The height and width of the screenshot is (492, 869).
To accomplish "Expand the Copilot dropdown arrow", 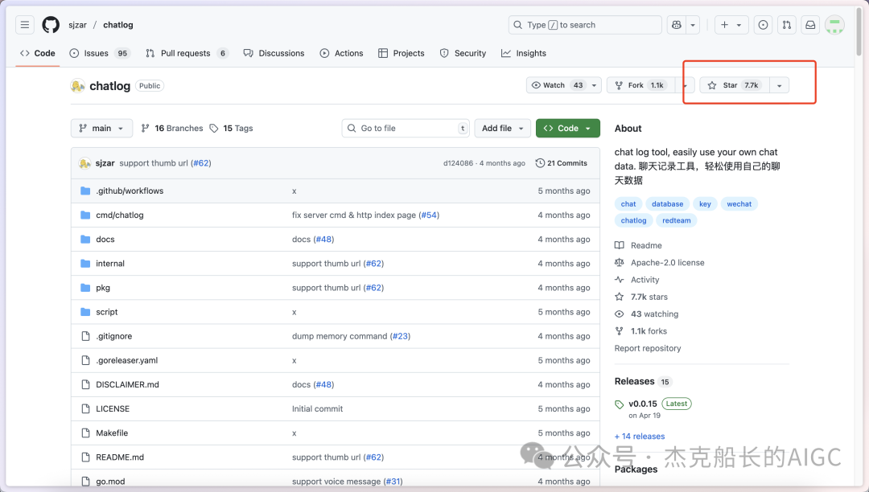I will (x=693, y=25).
